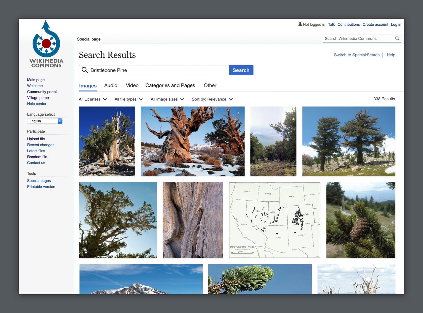The width and height of the screenshot is (423, 313).
Task: Open the bristlecone pine range map thumbnail
Action: pyautogui.click(x=274, y=220)
